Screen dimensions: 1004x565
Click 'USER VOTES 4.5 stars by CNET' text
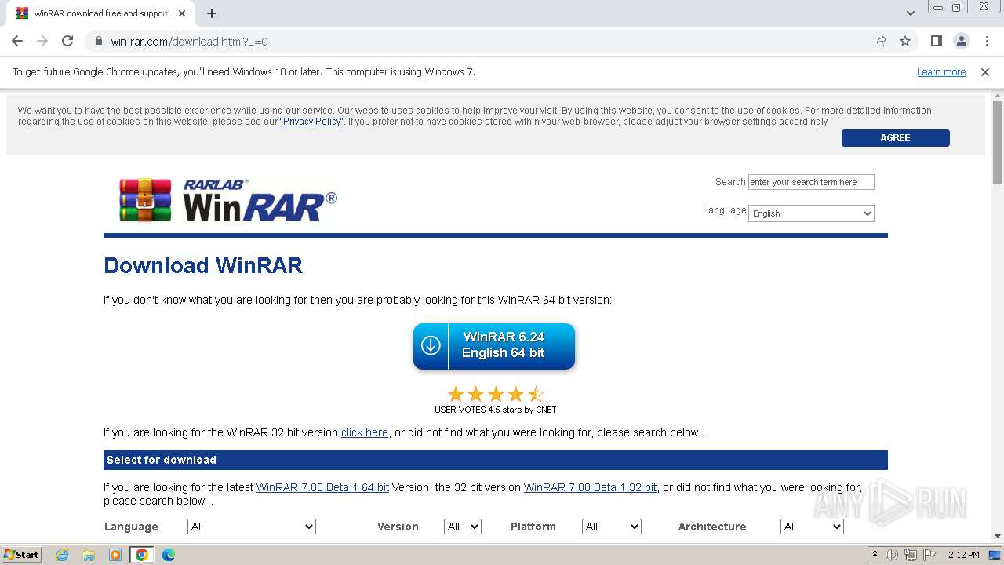(x=496, y=410)
